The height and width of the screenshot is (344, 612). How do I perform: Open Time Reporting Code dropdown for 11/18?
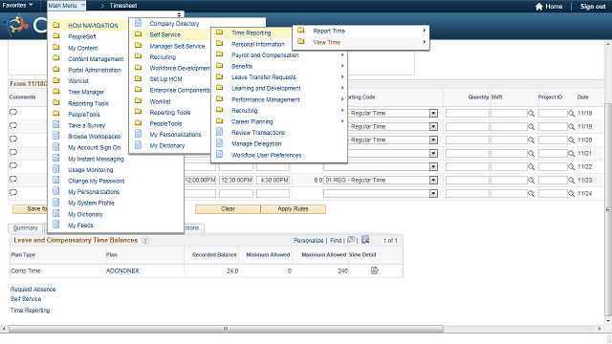click(x=433, y=113)
